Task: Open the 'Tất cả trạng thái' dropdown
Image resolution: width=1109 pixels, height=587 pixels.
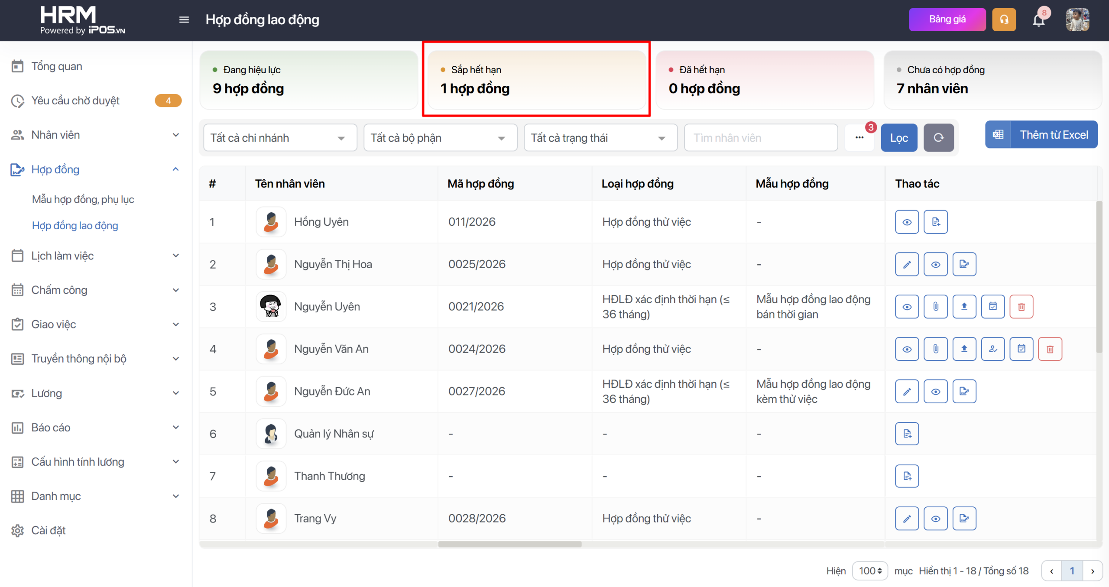Action: click(600, 138)
